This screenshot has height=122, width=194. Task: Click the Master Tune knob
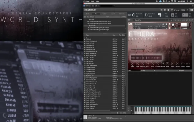[x=146, y=15]
